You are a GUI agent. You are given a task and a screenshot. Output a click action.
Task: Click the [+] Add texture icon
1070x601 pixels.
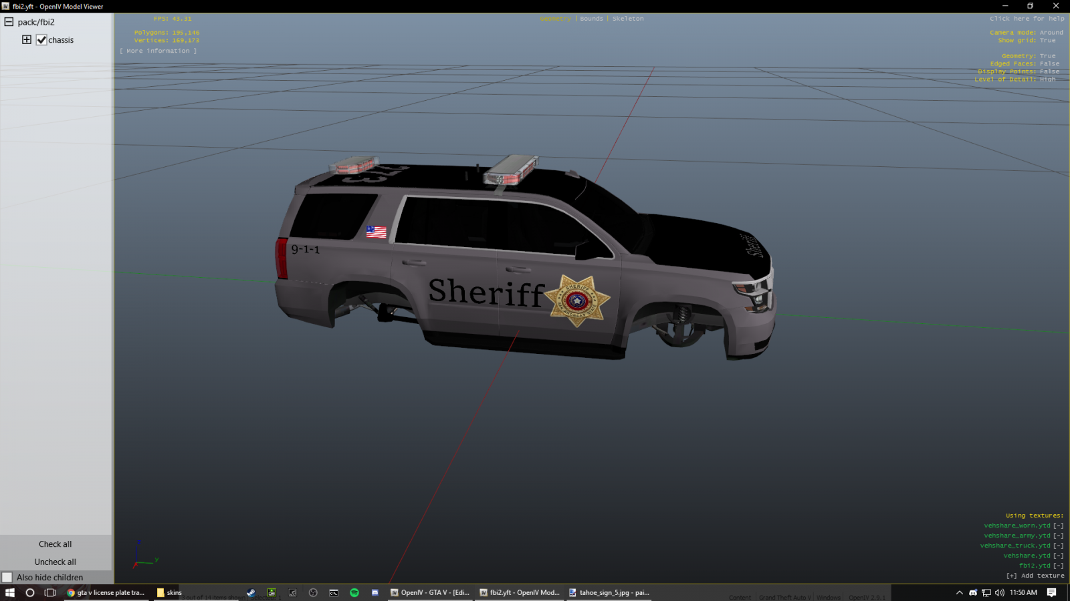1011,576
